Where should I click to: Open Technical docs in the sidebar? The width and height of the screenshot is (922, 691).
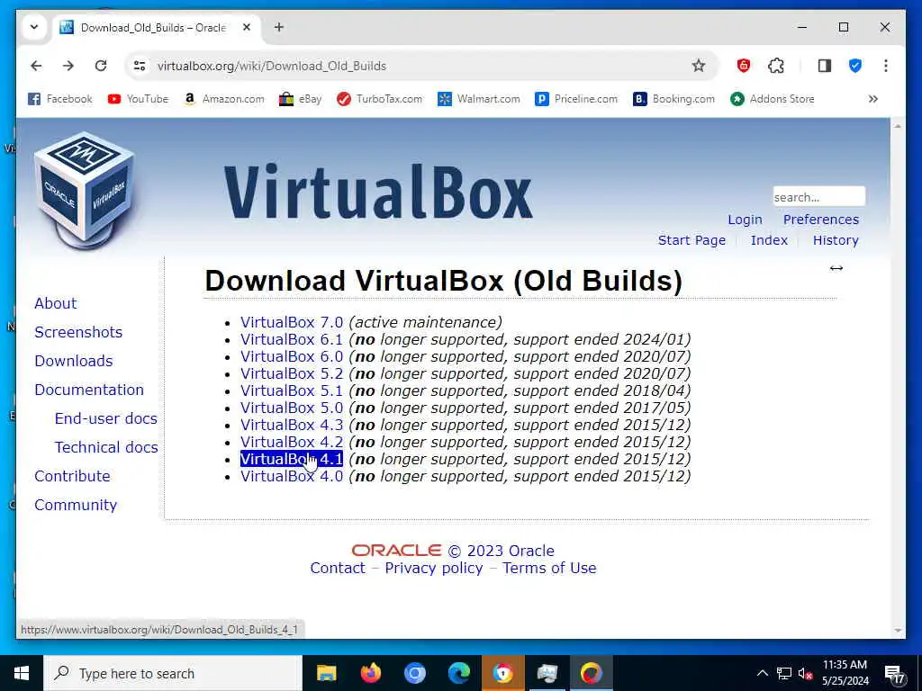click(x=106, y=447)
